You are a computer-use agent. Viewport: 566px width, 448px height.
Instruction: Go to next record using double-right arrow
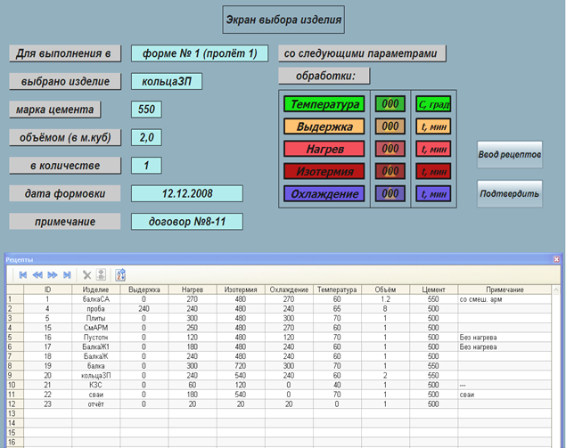[x=53, y=275]
